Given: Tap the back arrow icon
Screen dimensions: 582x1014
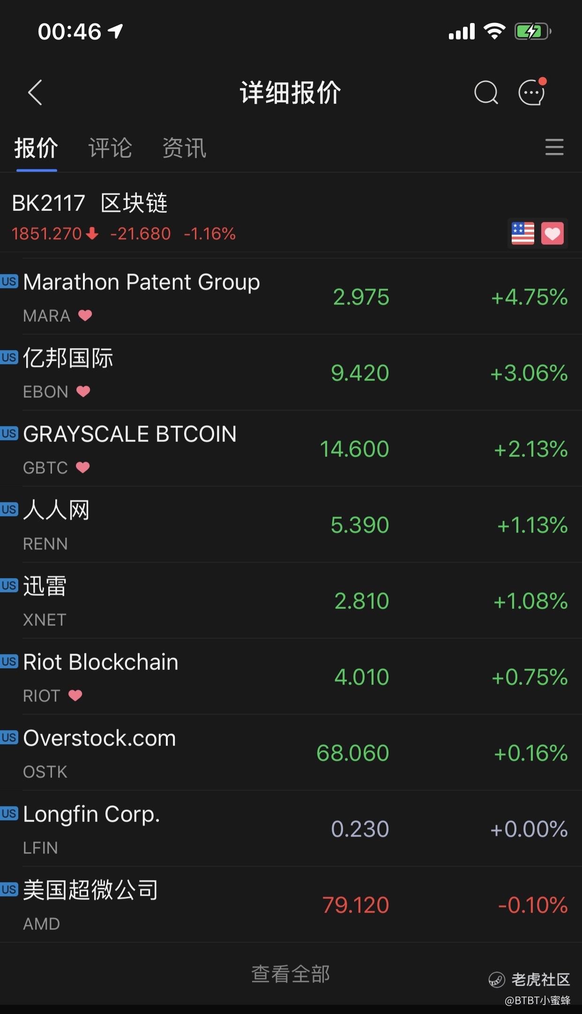Looking at the screenshot, I should [x=35, y=92].
